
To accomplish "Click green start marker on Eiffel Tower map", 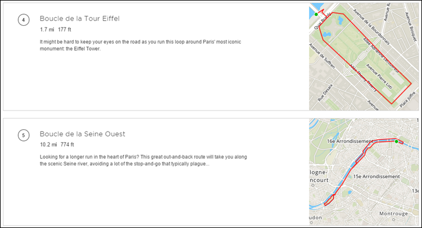I will point(316,14).
